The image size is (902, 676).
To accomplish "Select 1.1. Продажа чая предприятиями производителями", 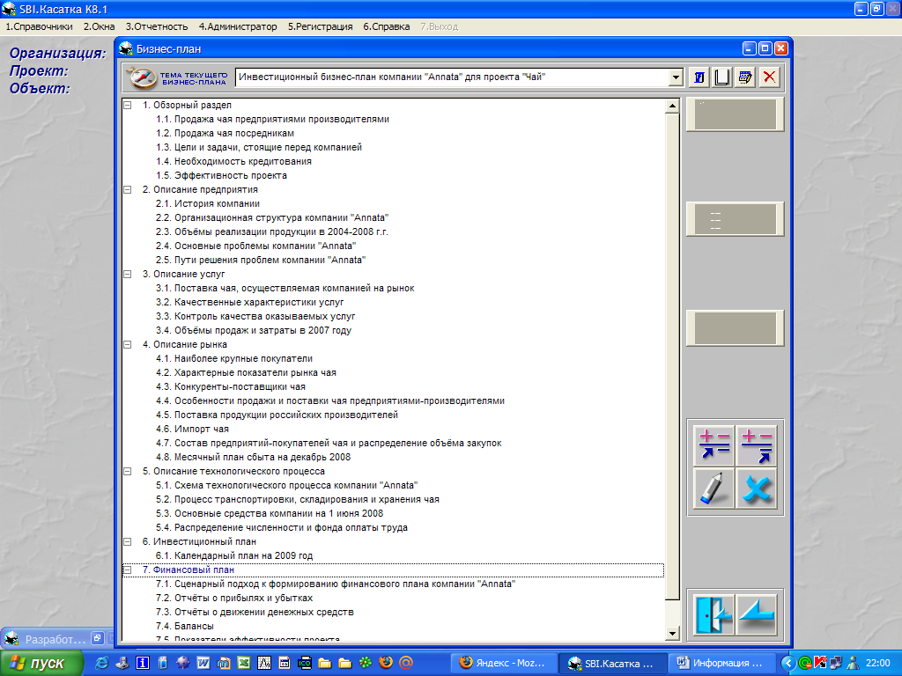I will coord(273,120).
